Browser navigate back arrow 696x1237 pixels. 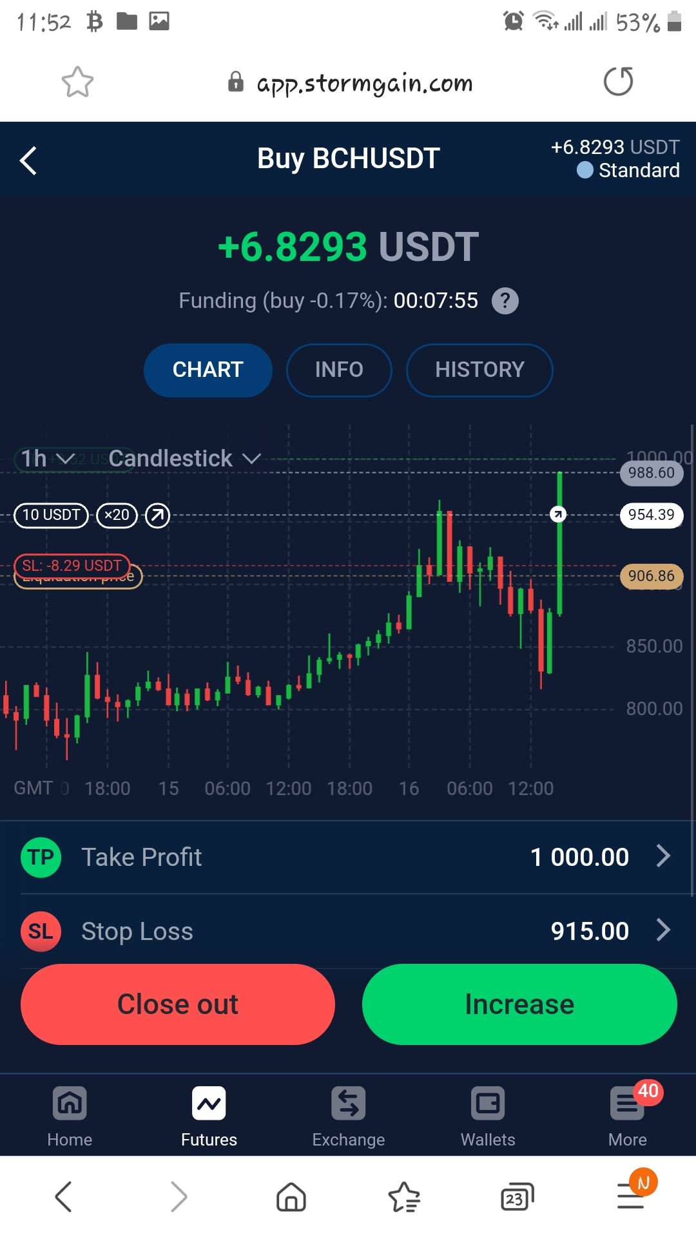(63, 1197)
